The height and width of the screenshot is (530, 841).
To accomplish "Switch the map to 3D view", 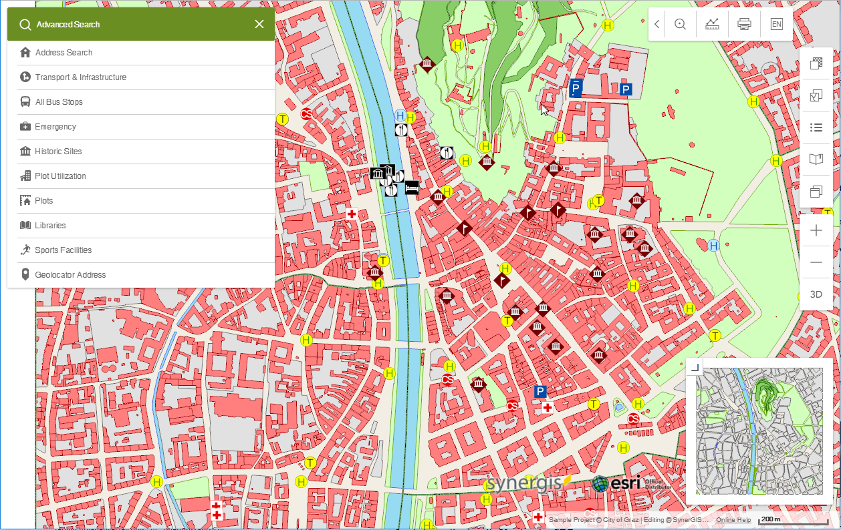I will (x=816, y=294).
